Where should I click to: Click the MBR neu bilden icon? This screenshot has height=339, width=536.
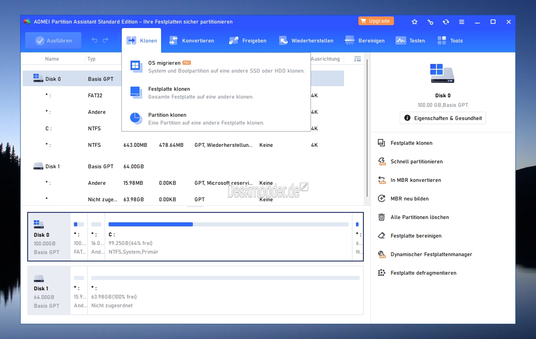(x=382, y=198)
